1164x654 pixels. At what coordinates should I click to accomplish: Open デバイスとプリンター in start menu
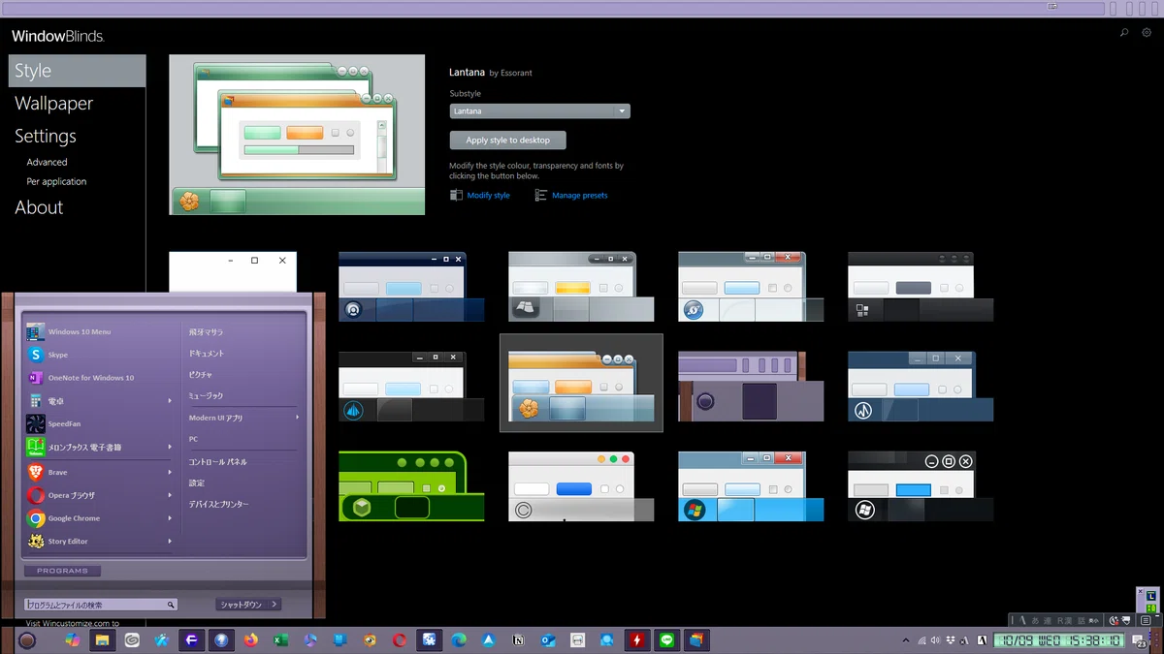coord(218,505)
